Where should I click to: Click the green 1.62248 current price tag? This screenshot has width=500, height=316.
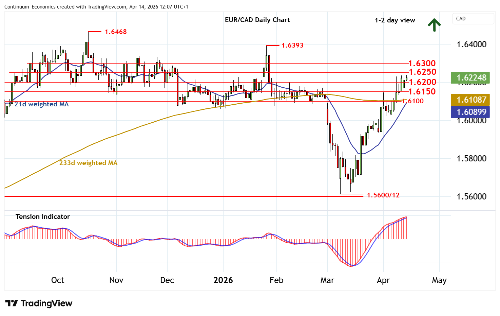[471, 78]
